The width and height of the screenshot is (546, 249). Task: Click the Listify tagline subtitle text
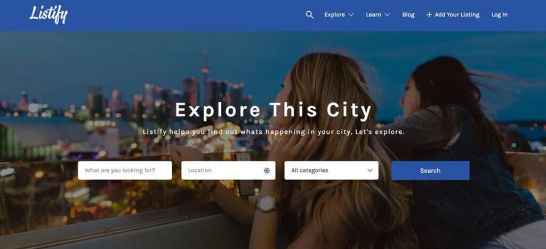tap(274, 132)
